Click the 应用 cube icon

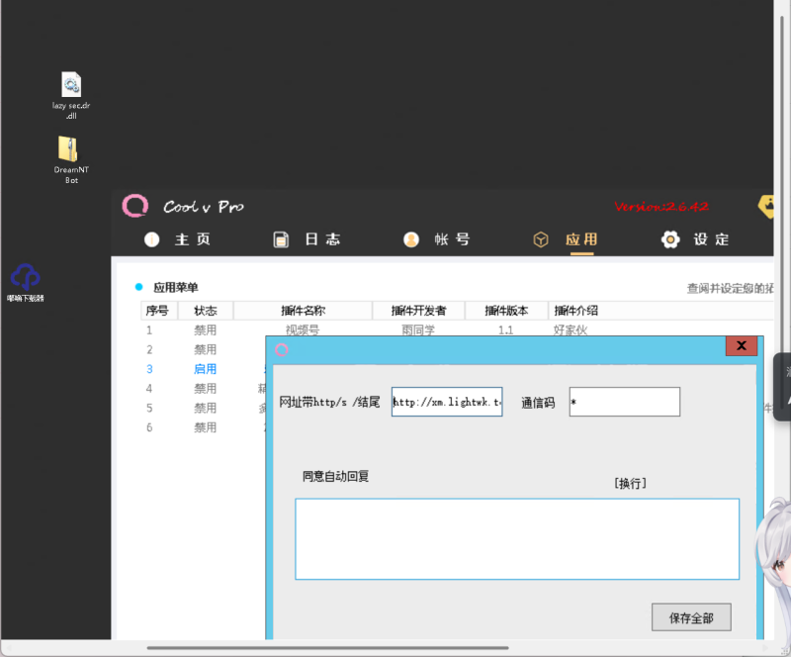point(541,238)
